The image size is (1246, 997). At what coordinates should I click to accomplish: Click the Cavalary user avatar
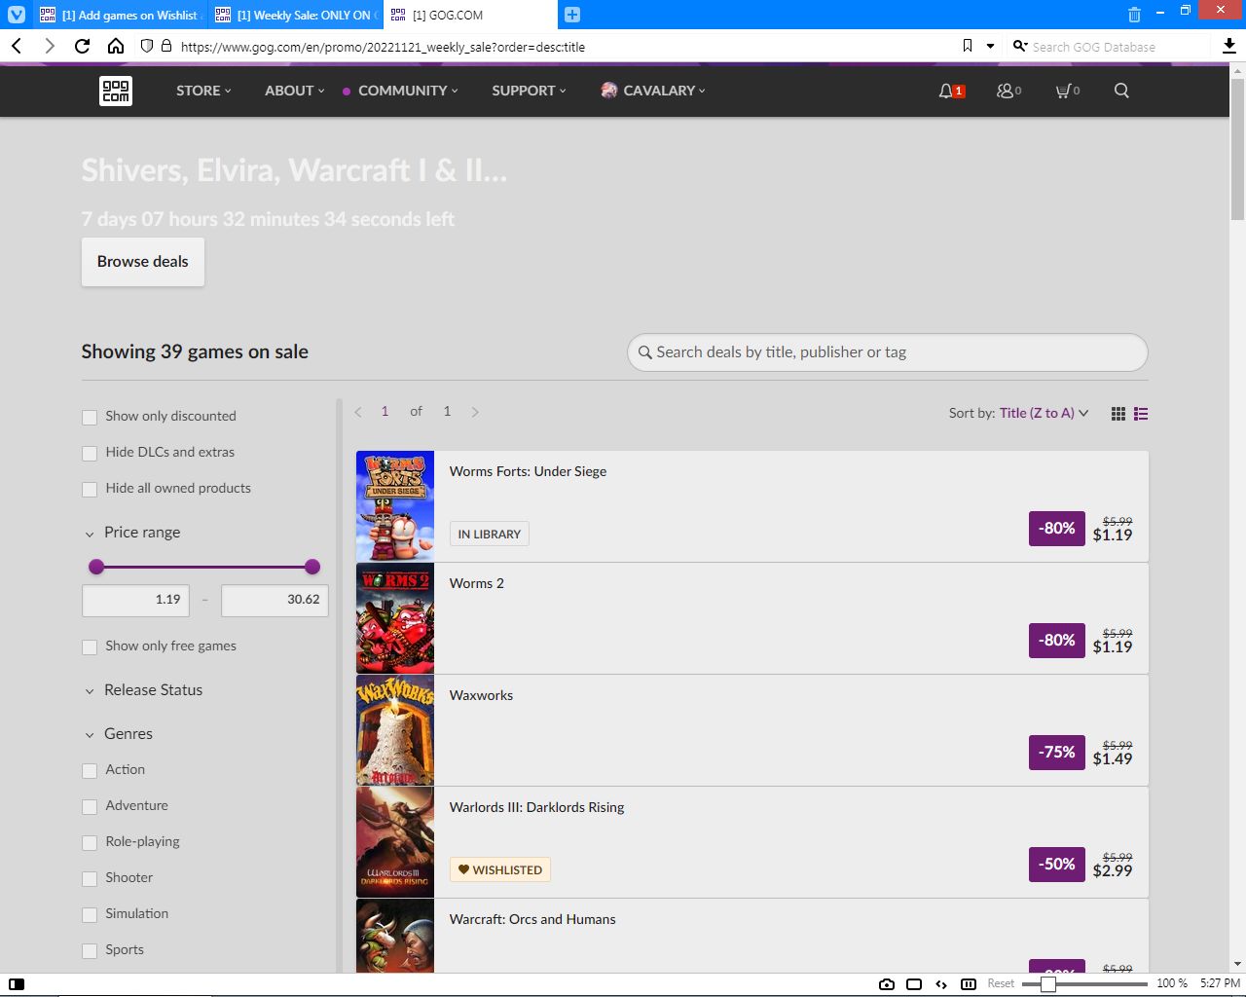pyautogui.click(x=609, y=91)
